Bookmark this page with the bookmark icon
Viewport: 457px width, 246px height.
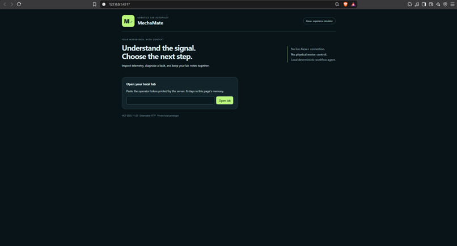click(x=95, y=5)
